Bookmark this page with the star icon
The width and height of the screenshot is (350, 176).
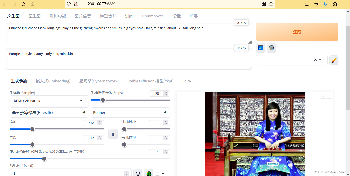[x=271, y=4]
